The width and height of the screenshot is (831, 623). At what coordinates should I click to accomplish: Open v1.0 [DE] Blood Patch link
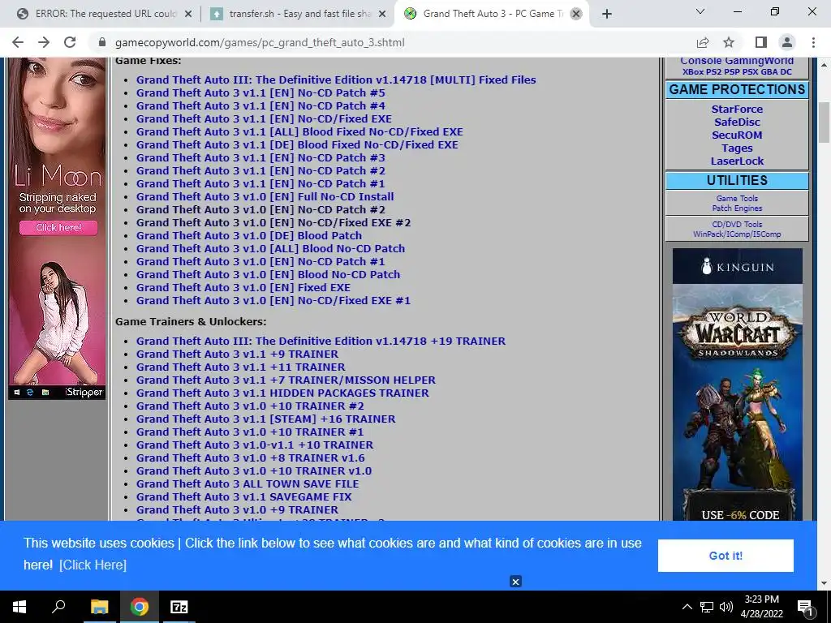coord(249,236)
